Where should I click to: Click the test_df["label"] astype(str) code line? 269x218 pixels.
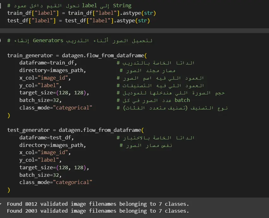tap(78, 21)
